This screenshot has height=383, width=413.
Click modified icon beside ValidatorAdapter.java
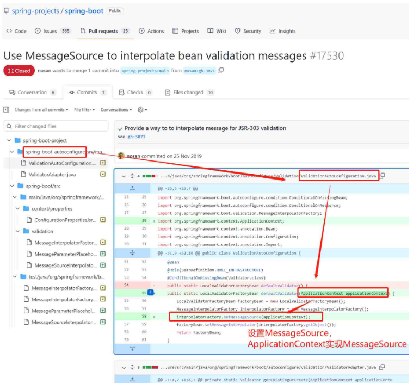(x=103, y=175)
